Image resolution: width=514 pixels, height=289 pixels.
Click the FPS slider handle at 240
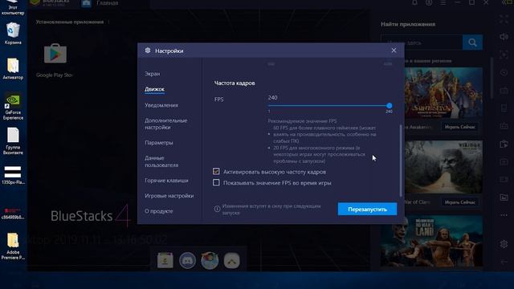389,105
